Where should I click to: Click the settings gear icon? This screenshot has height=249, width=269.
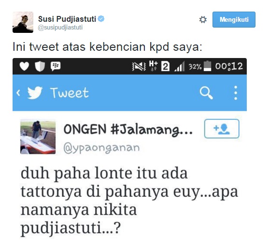point(203,19)
